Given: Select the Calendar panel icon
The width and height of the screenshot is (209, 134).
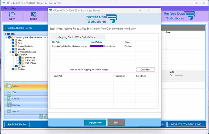Looking at the screenshot, I should [9, 105].
